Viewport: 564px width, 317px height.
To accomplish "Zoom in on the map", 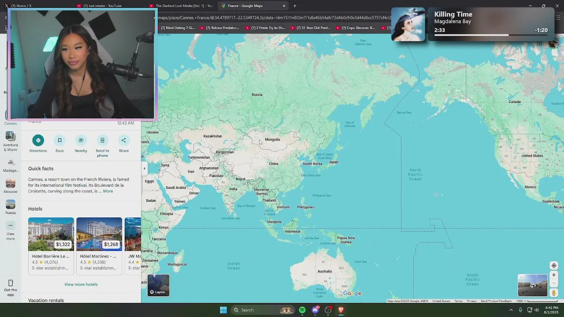I will (554, 275).
